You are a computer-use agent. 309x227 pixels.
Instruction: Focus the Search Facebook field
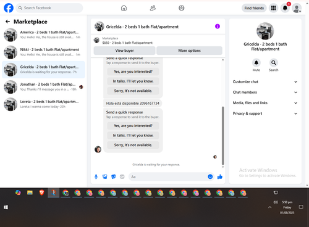coord(49,8)
